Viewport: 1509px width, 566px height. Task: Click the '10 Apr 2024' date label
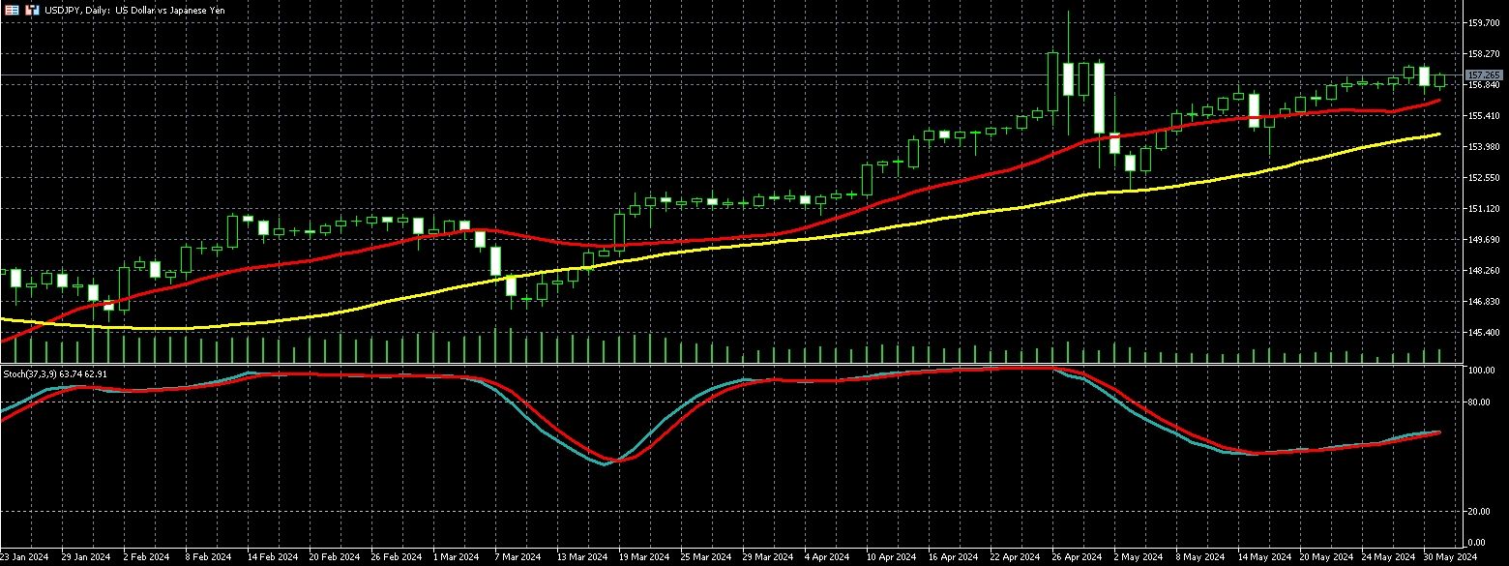click(891, 557)
